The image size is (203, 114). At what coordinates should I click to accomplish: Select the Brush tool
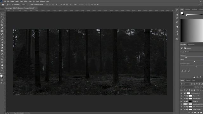(2, 34)
